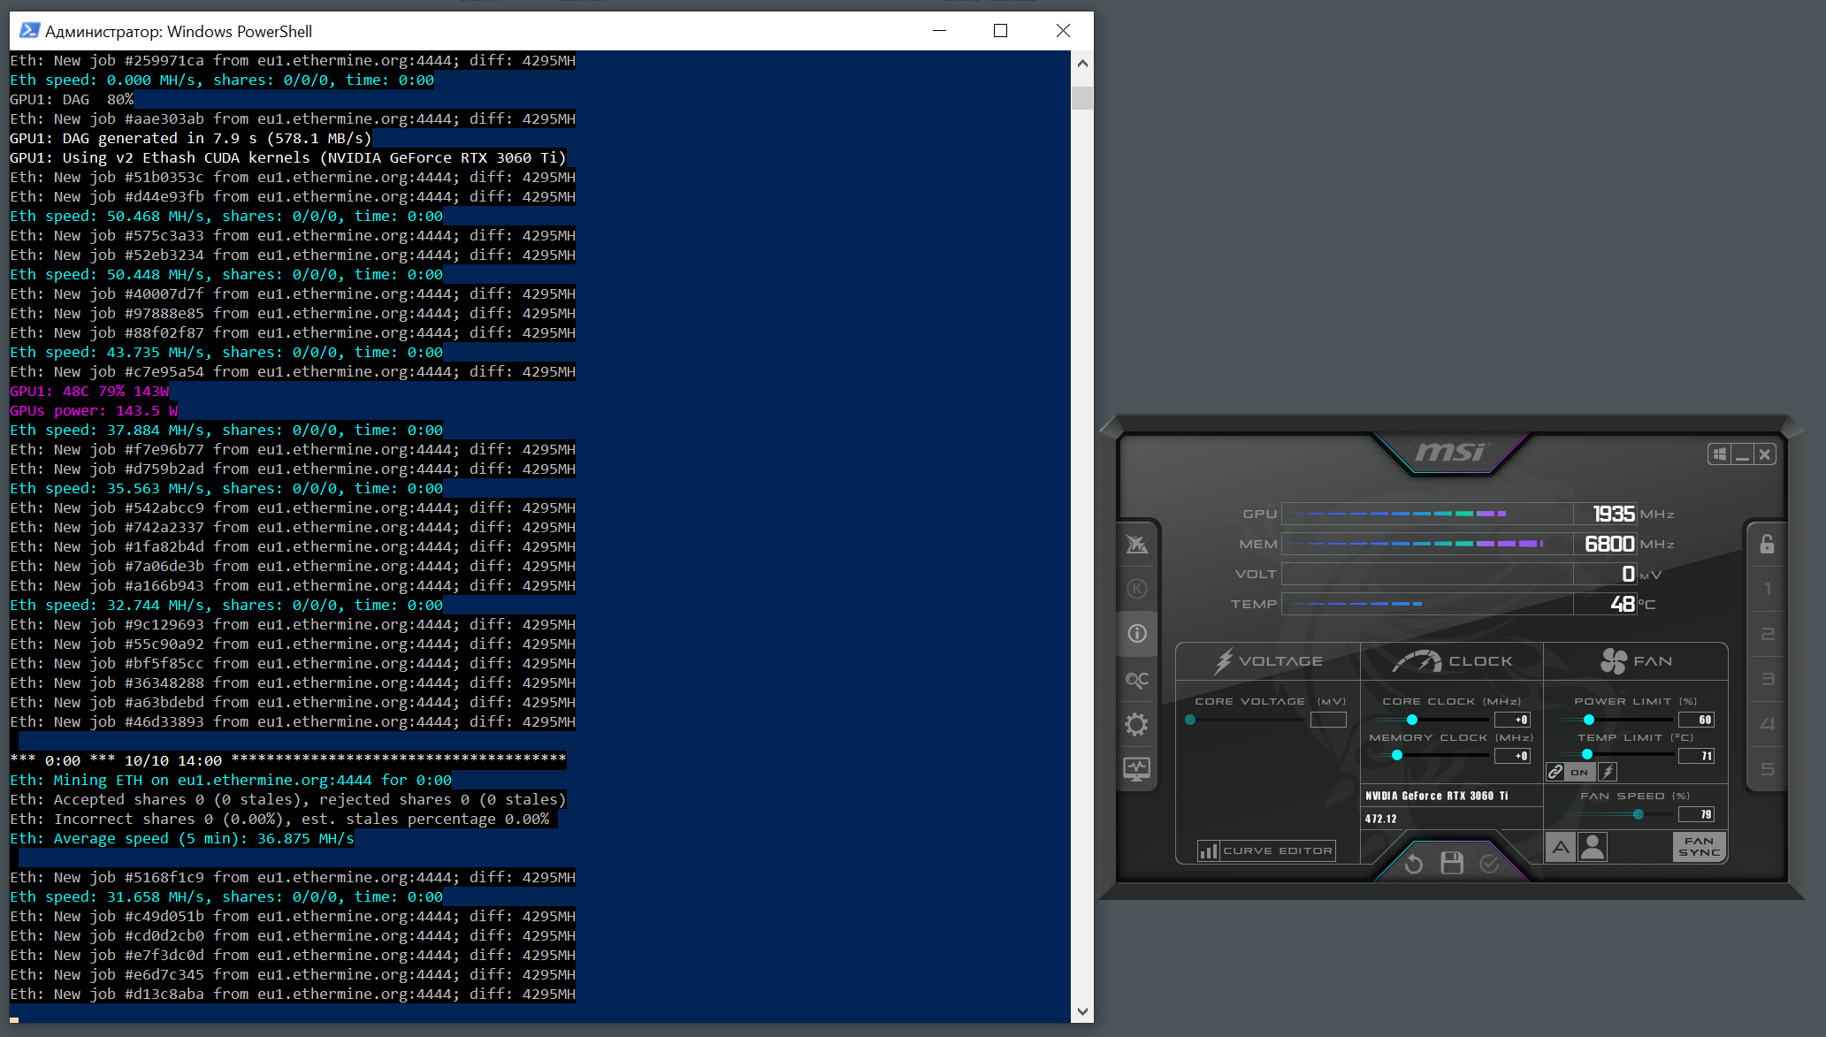
Task: Click the Fan section header
Action: tap(1636, 661)
